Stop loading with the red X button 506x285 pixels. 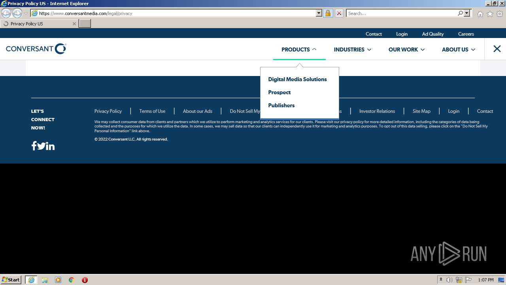pos(339,13)
